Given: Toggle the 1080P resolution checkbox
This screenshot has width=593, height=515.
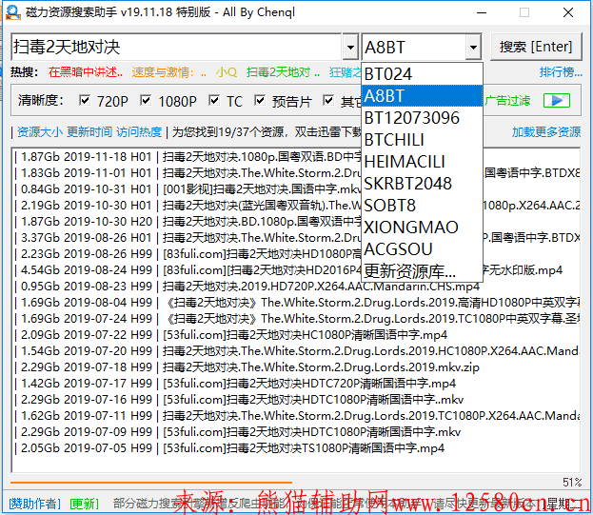Looking at the screenshot, I should [146, 101].
